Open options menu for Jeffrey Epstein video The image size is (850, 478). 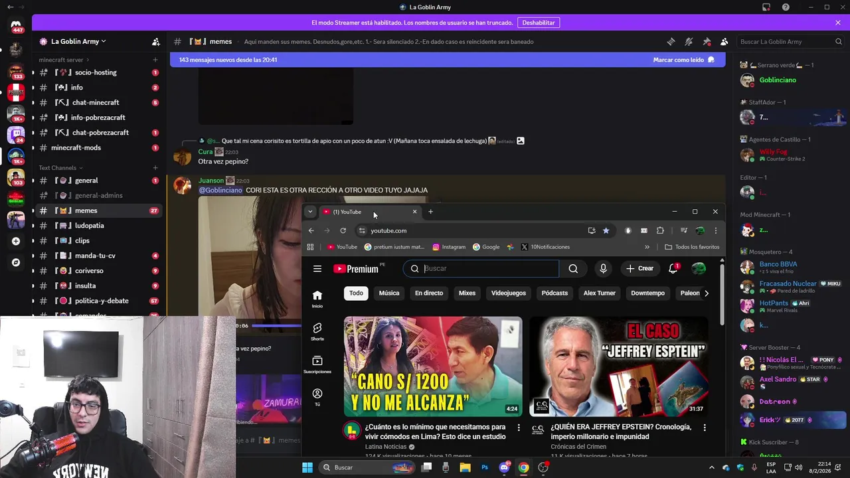pyautogui.click(x=705, y=428)
